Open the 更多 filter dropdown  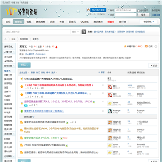(x=54, y=72)
